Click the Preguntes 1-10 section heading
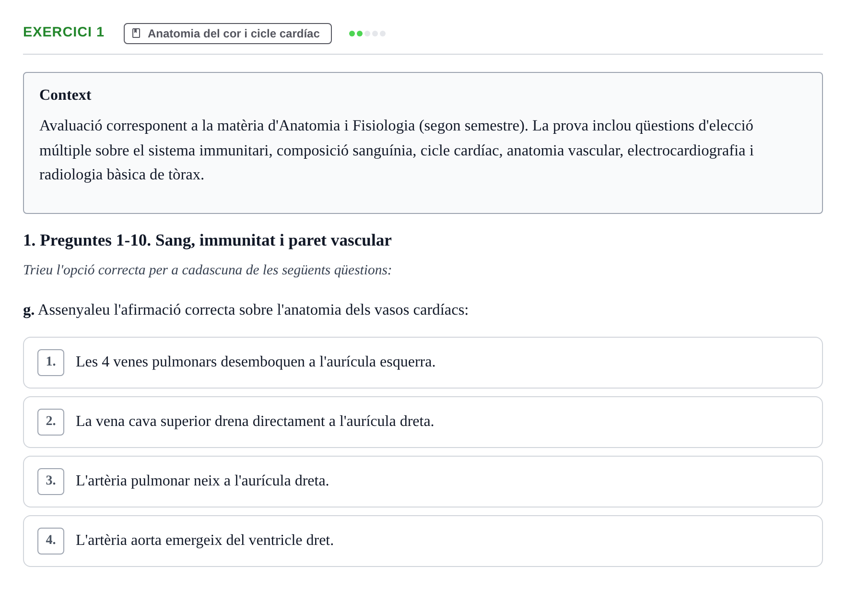Screen dimensions: 846x590 (x=207, y=240)
